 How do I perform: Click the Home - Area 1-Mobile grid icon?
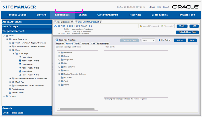[x=20, y=61]
